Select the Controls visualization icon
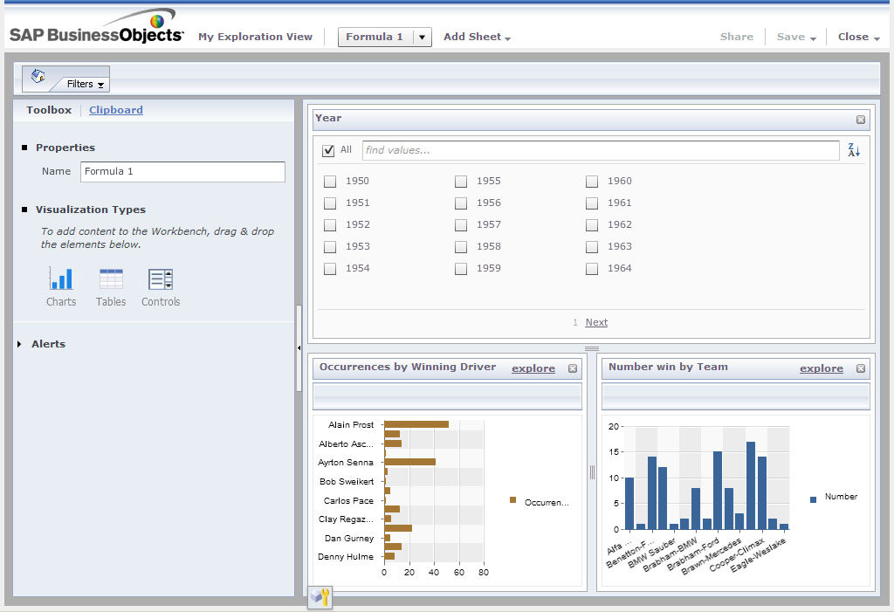Viewport: 894px width, 612px height. [161, 279]
